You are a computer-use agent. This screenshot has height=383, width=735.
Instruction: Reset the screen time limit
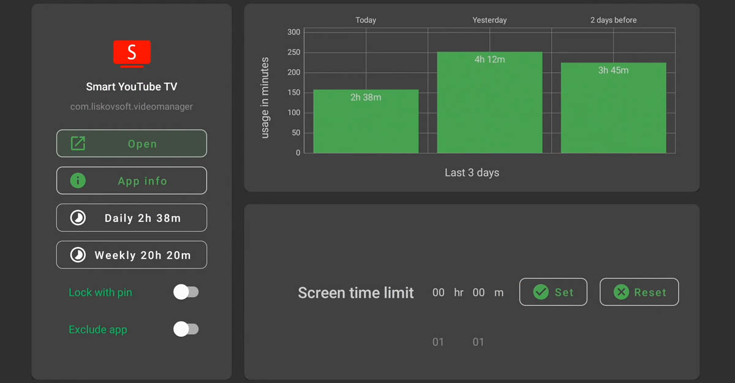(639, 292)
